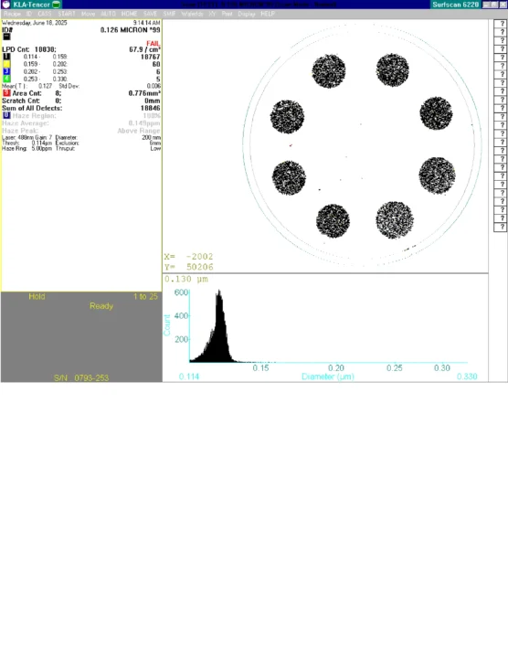Click the topmost ? slot button
Image resolution: width=508 pixels, height=658 pixels.
pyautogui.click(x=500, y=24)
